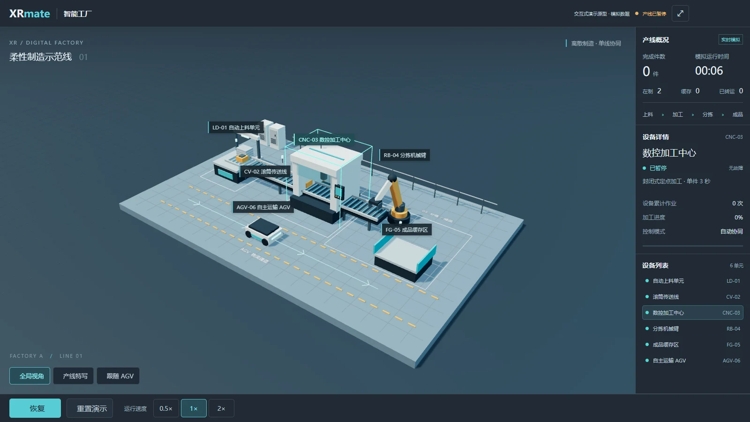Click the XRmate logo

pyautogui.click(x=30, y=14)
